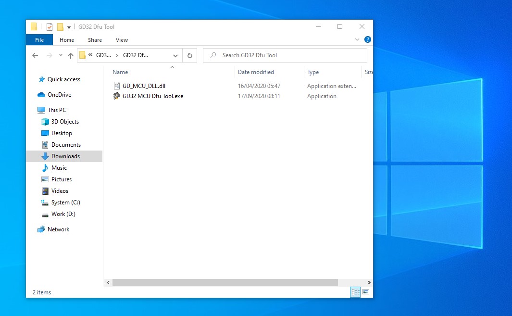Select the GD_MCU_DLL.dll file

coord(144,86)
